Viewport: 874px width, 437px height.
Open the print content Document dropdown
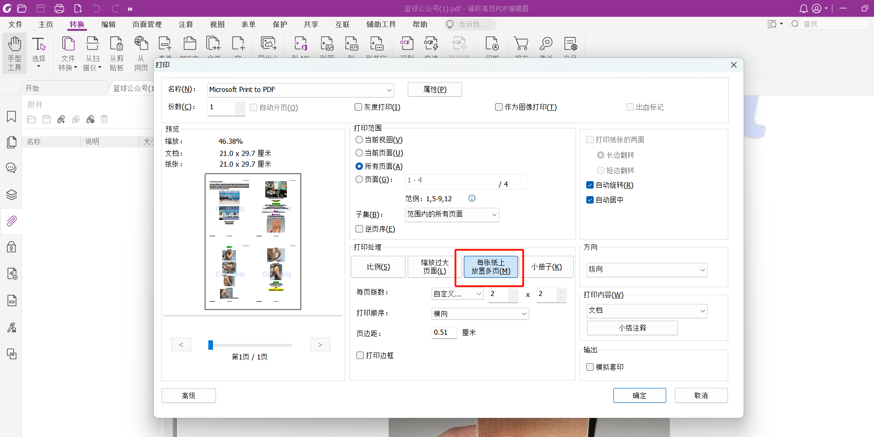[647, 311]
